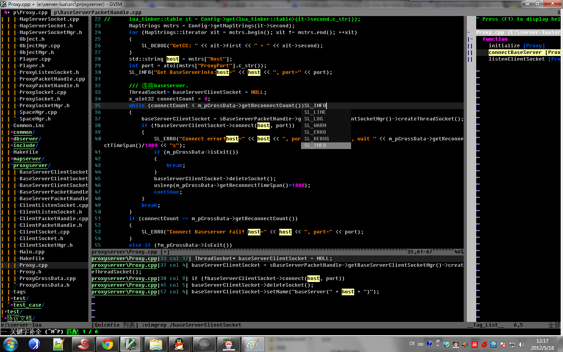Image resolution: width=563 pixels, height=352 pixels.
Task: Open the Action Center flag icon
Action: pyautogui.click(x=503, y=345)
